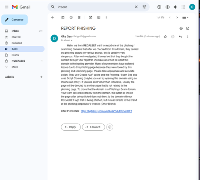Select the Sent folder
200x180 pixels.
click(x=22, y=49)
